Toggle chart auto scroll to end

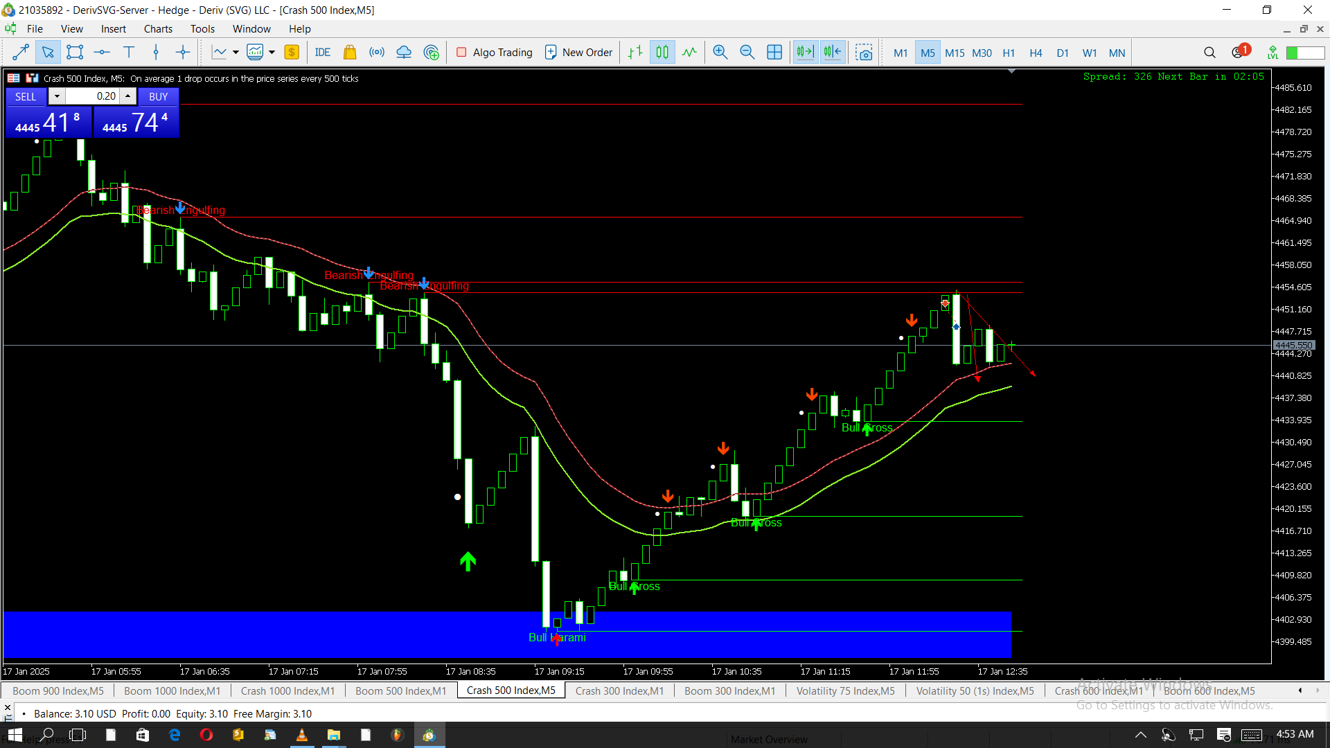pos(805,52)
